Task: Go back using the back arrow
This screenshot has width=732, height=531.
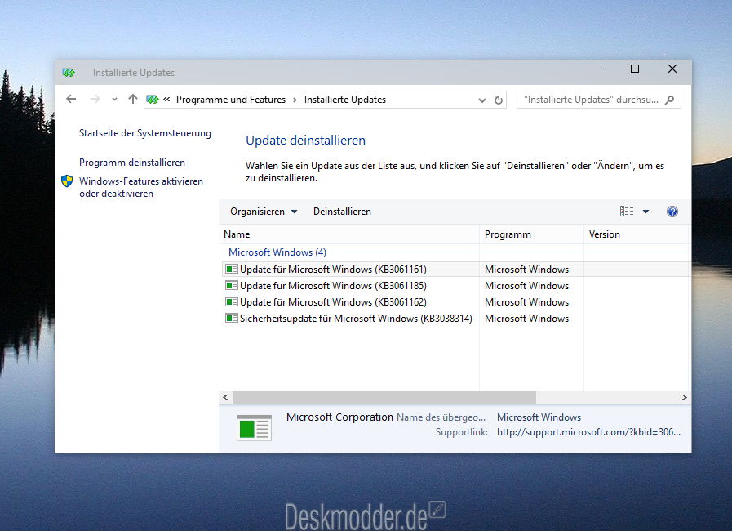Action: [71, 99]
